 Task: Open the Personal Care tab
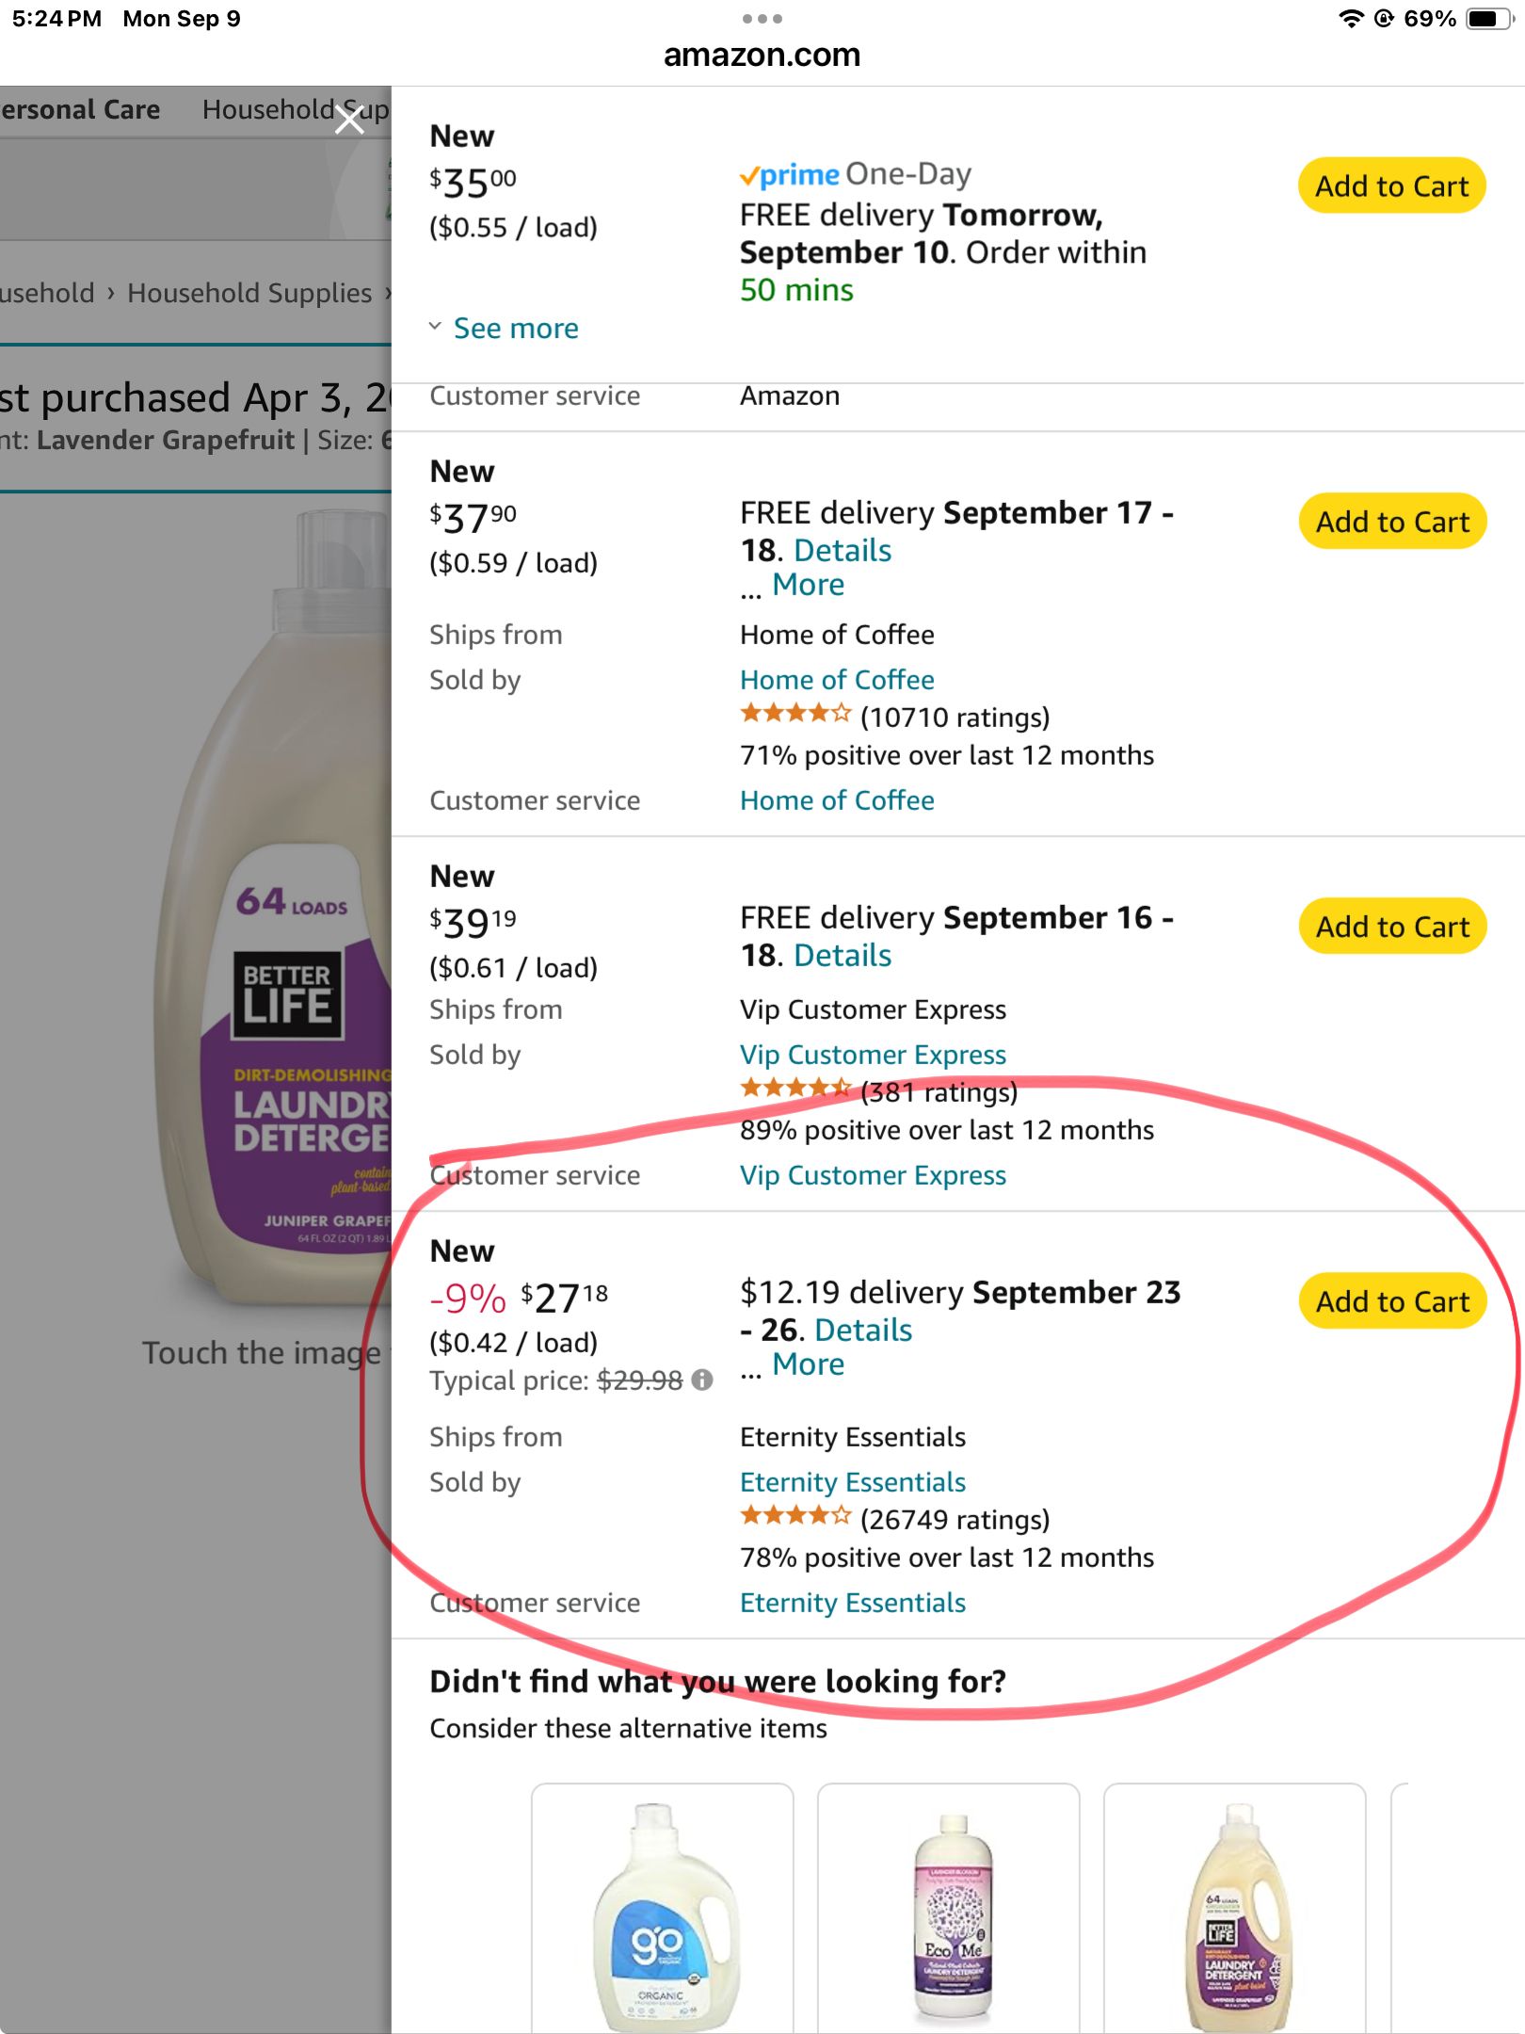80,110
